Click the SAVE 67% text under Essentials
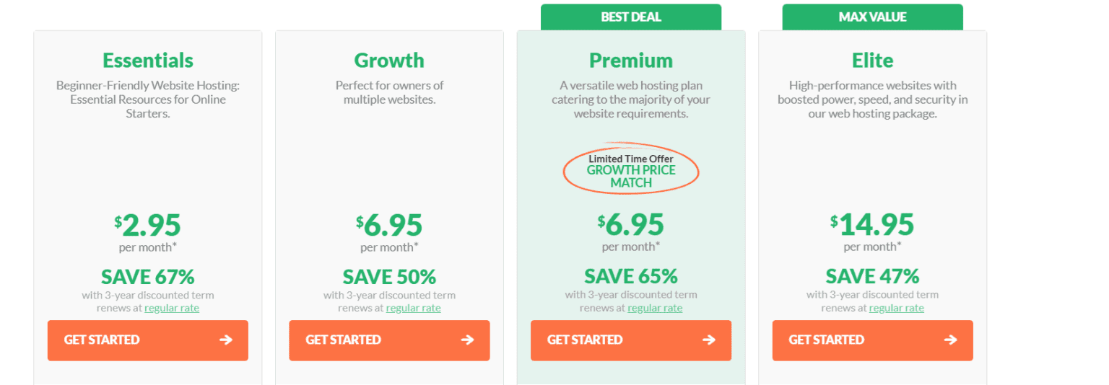The width and height of the screenshot is (1109, 385). coord(148,277)
